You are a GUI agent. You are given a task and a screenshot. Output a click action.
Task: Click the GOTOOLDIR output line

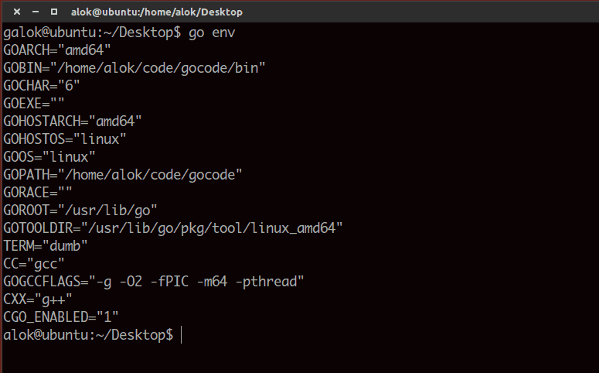[173, 228]
